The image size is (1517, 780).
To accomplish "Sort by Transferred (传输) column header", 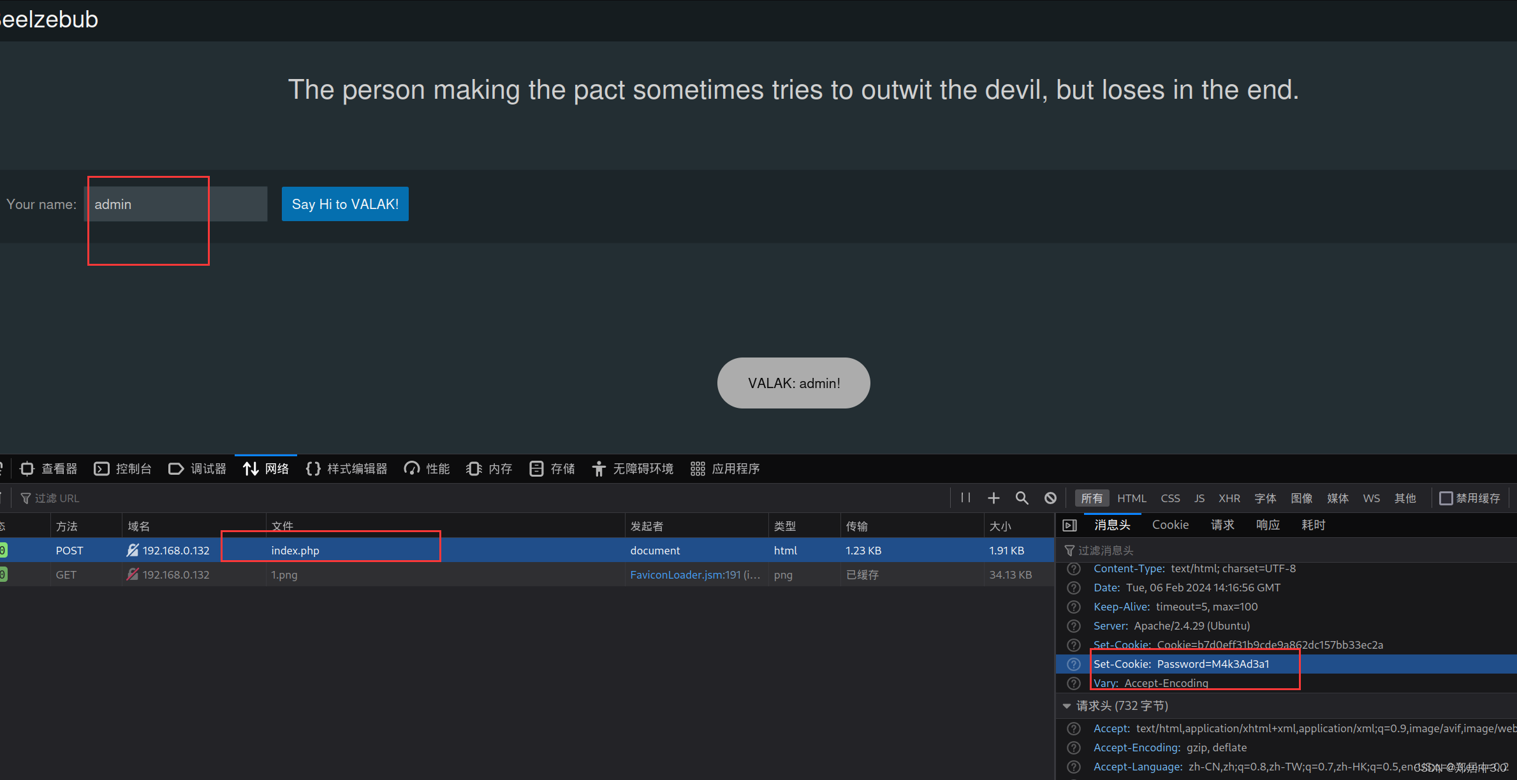I will (912, 526).
